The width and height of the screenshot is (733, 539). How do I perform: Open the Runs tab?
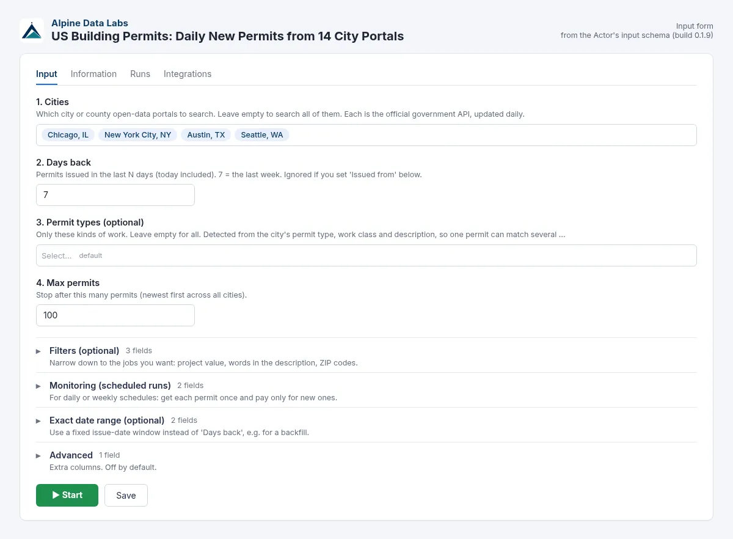point(140,74)
